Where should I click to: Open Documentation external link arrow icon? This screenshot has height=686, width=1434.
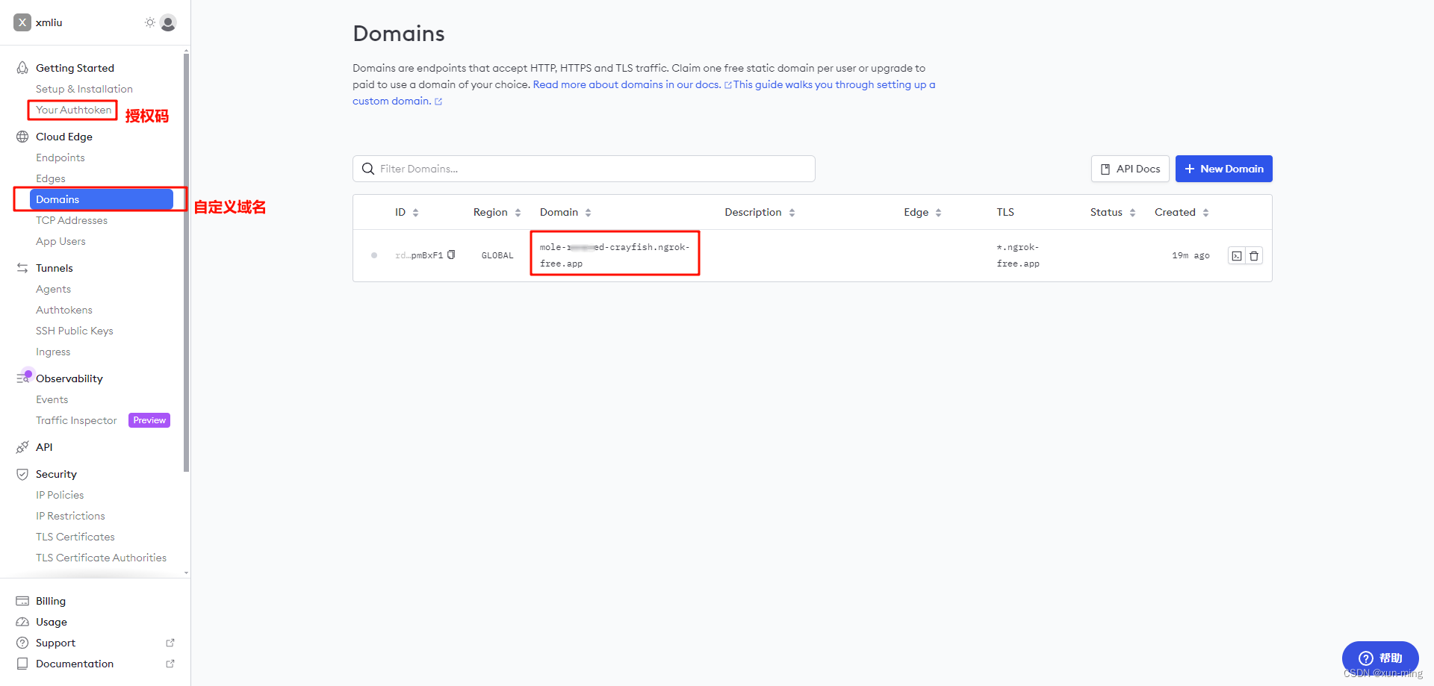pyautogui.click(x=170, y=664)
